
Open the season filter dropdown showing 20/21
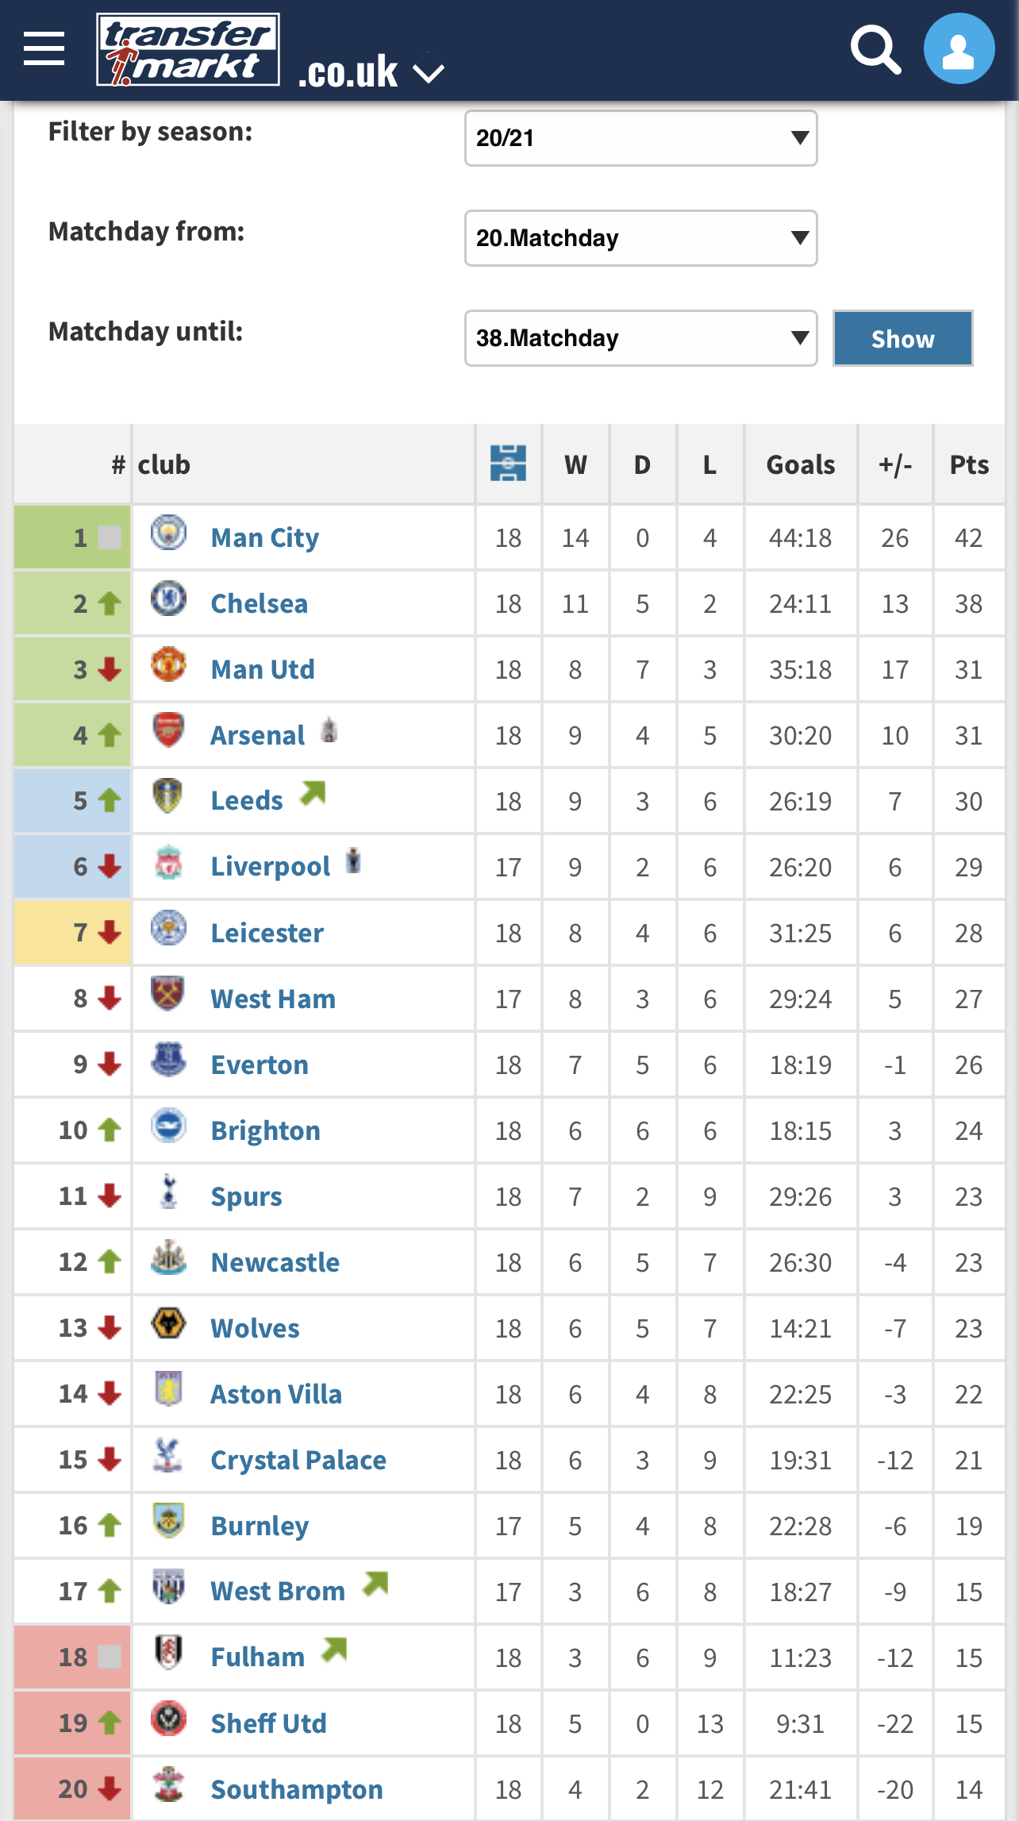click(x=641, y=138)
